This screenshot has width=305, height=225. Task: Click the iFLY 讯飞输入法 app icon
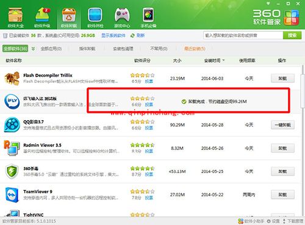tap(12, 101)
